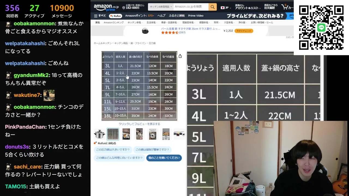Open the ふるさと納税 nav item

[176, 16]
